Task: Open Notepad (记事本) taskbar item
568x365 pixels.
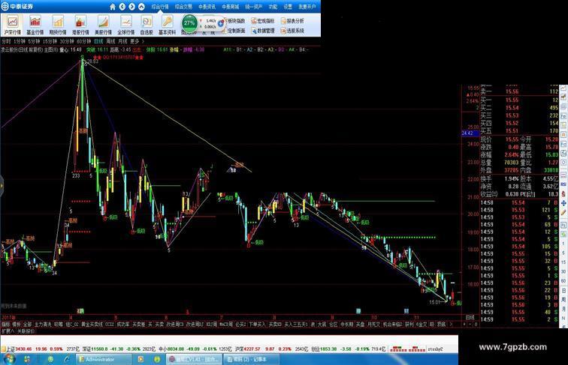Action: (x=251, y=360)
